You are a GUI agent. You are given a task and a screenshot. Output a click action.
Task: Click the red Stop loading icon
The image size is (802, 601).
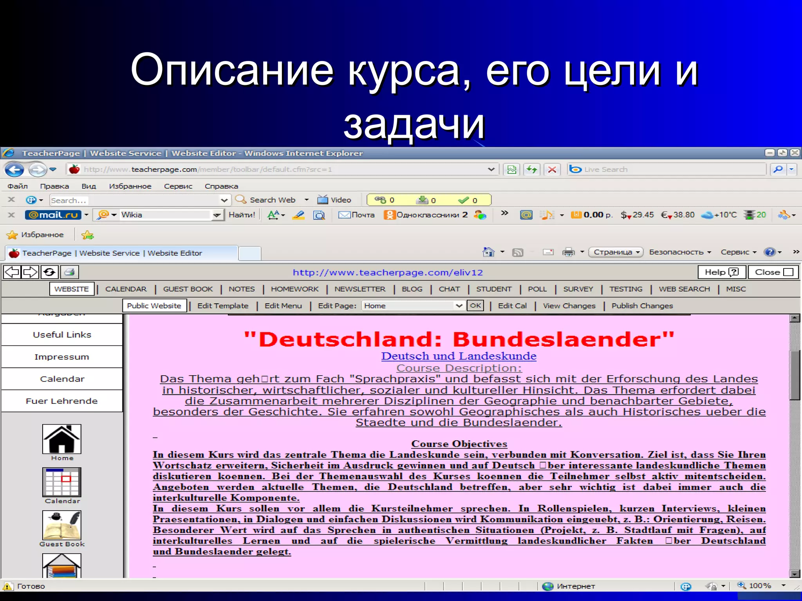(552, 169)
